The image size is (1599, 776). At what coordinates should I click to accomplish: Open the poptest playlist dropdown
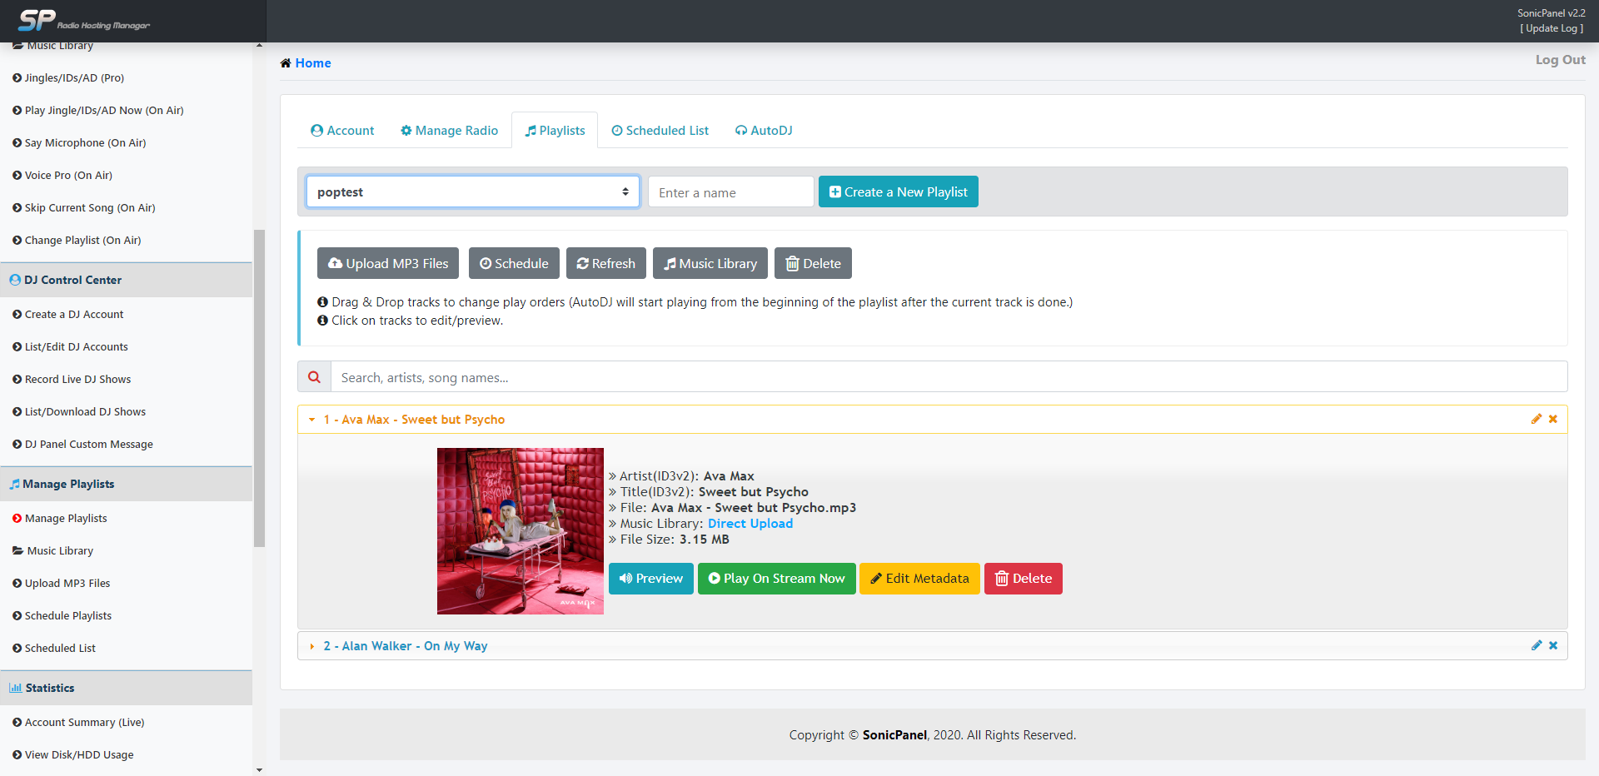click(x=472, y=192)
